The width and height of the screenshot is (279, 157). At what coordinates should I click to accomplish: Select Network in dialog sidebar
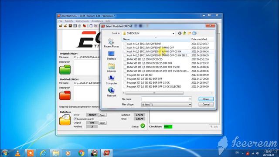(x=112, y=92)
